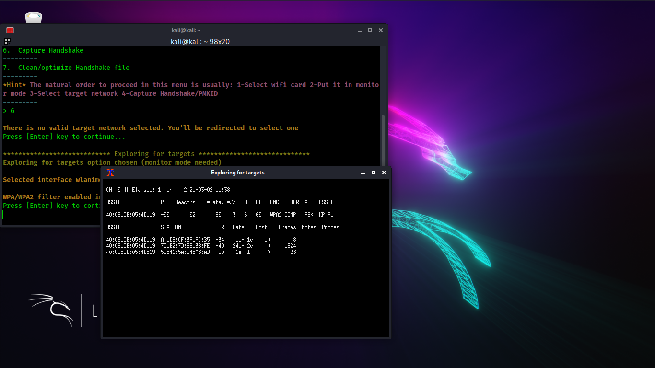
Task: Click station power value '-80'
Action: click(x=220, y=252)
